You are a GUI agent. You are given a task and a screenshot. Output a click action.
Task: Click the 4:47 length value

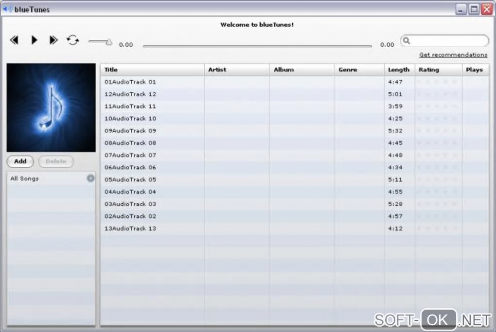click(x=395, y=82)
